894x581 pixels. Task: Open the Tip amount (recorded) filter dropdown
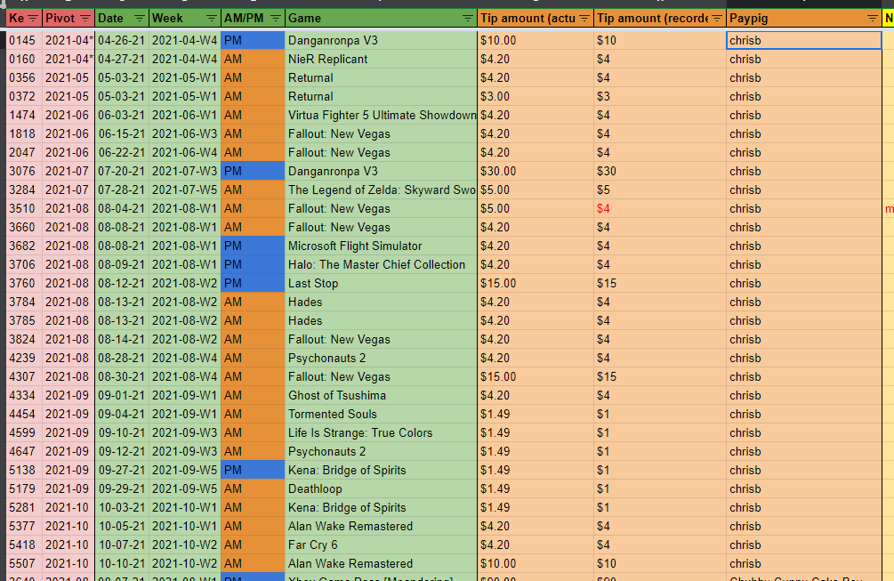tap(717, 19)
